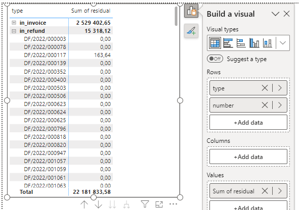Click the drill down arrow icon
299x210 pixels.
tap(98, 204)
